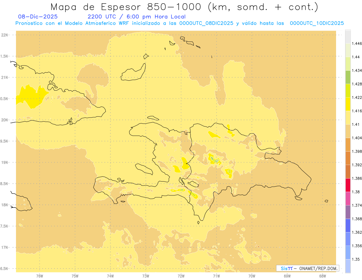This screenshot has height=280, width=362.
Task: Click the 1.362 colorbar value
Action: point(357,232)
